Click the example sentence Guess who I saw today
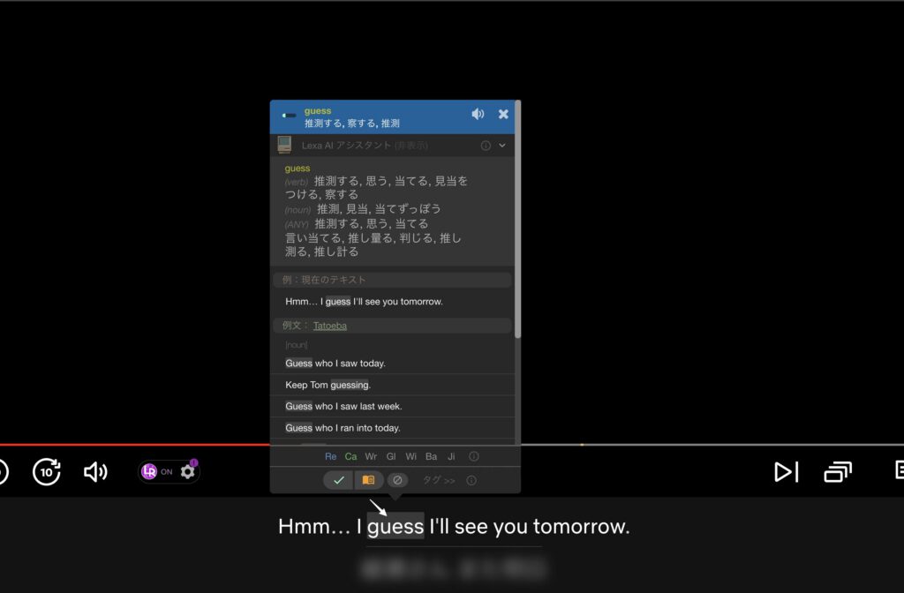Screen dimensions: 904x593 (336, 363)
